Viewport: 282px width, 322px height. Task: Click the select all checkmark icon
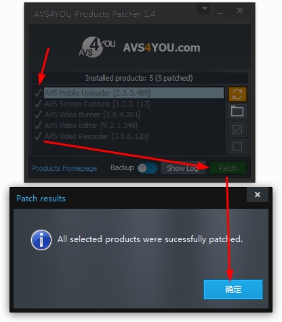237,129
